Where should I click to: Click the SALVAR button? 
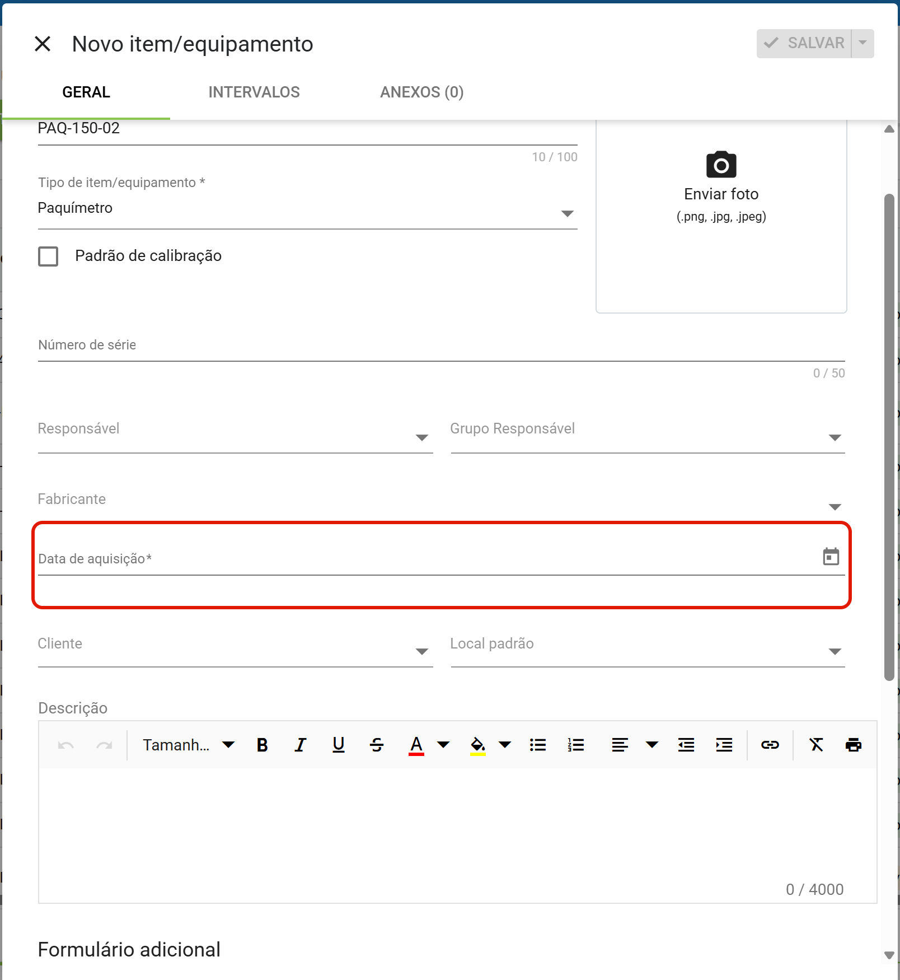[x=804, y=43]
